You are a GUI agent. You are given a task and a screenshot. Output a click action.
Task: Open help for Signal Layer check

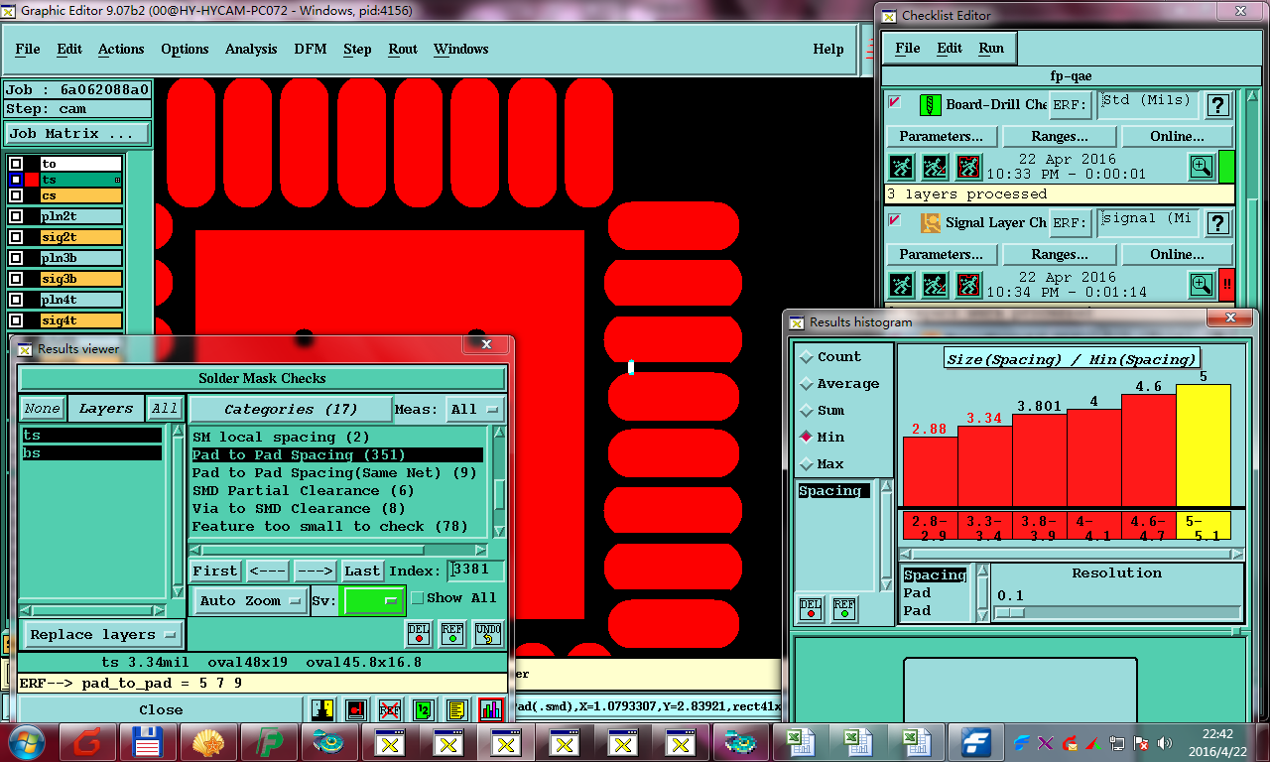[x=1217, y=222]
